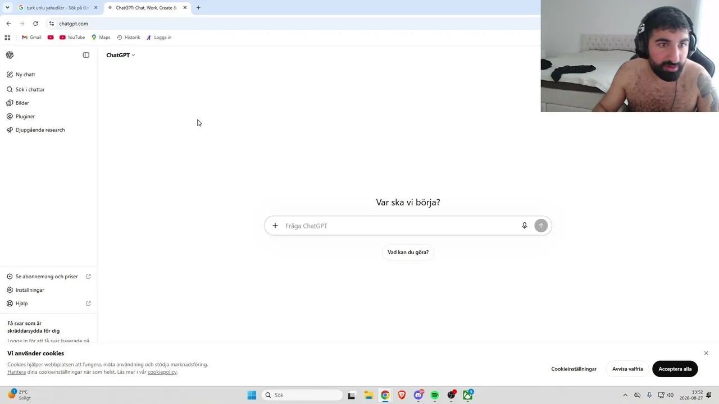Viewport: 719px width, 404px height.
Task: Open File Explorer from the taskbar
Action: point(368,395)
